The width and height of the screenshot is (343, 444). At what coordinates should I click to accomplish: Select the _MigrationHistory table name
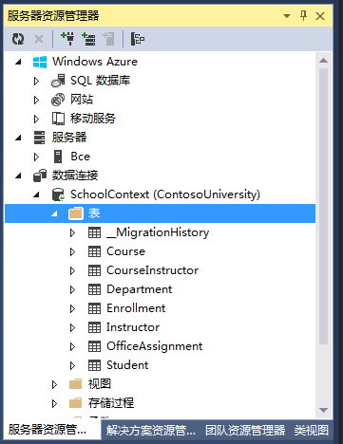(158, 232)
